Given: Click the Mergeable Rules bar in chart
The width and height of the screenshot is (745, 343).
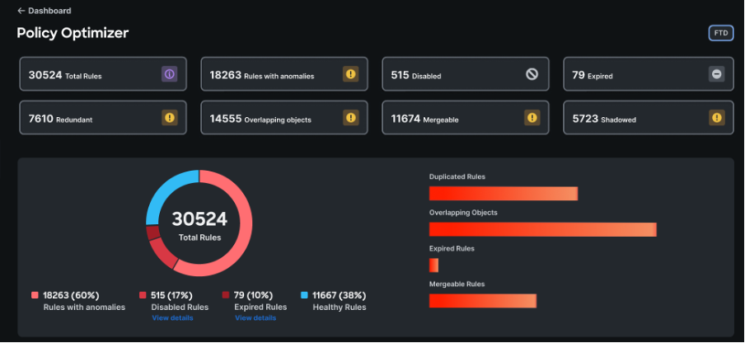Looking at the screenshot, I should [482, 300].
